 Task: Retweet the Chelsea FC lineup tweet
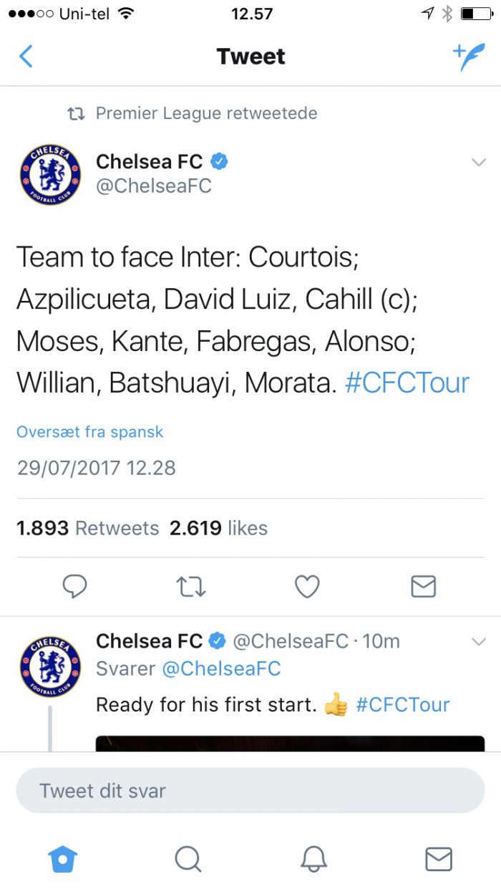[191, 587]
